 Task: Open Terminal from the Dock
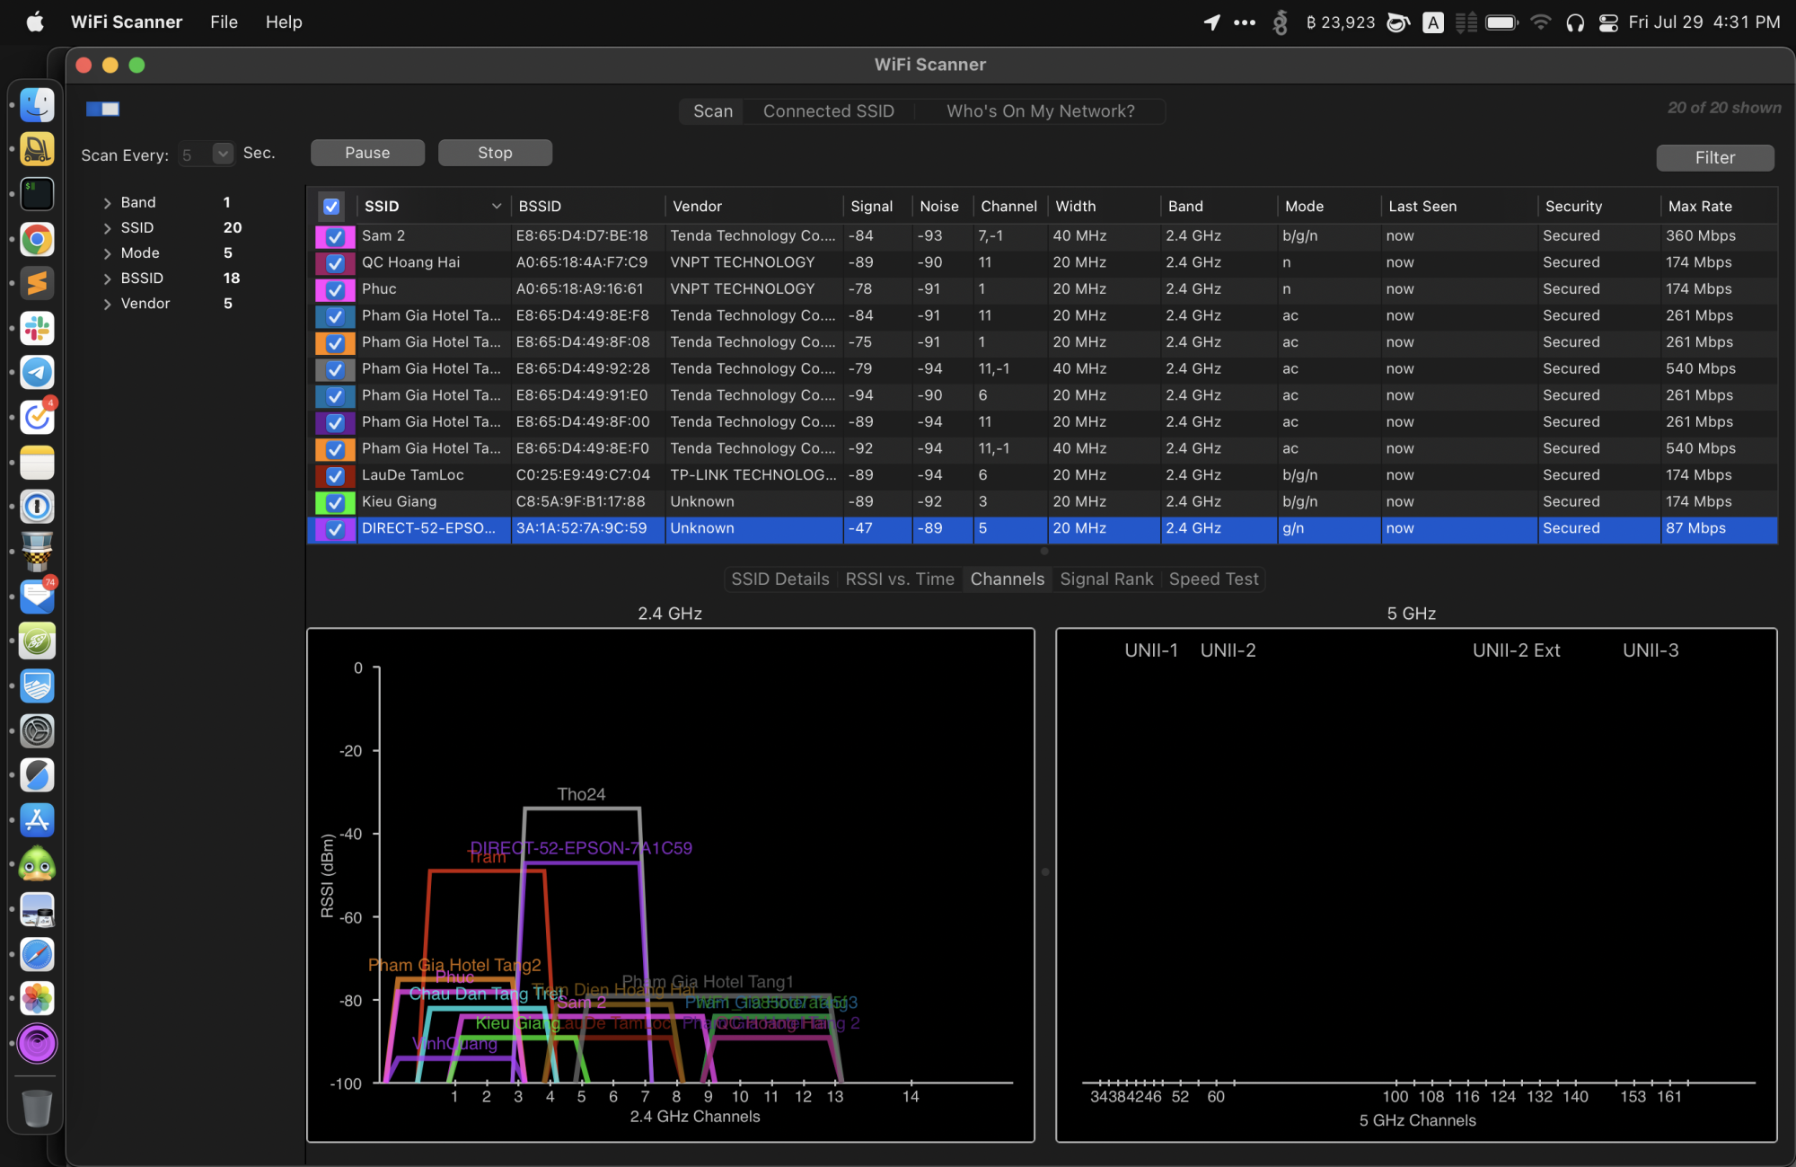pos(37,194)
